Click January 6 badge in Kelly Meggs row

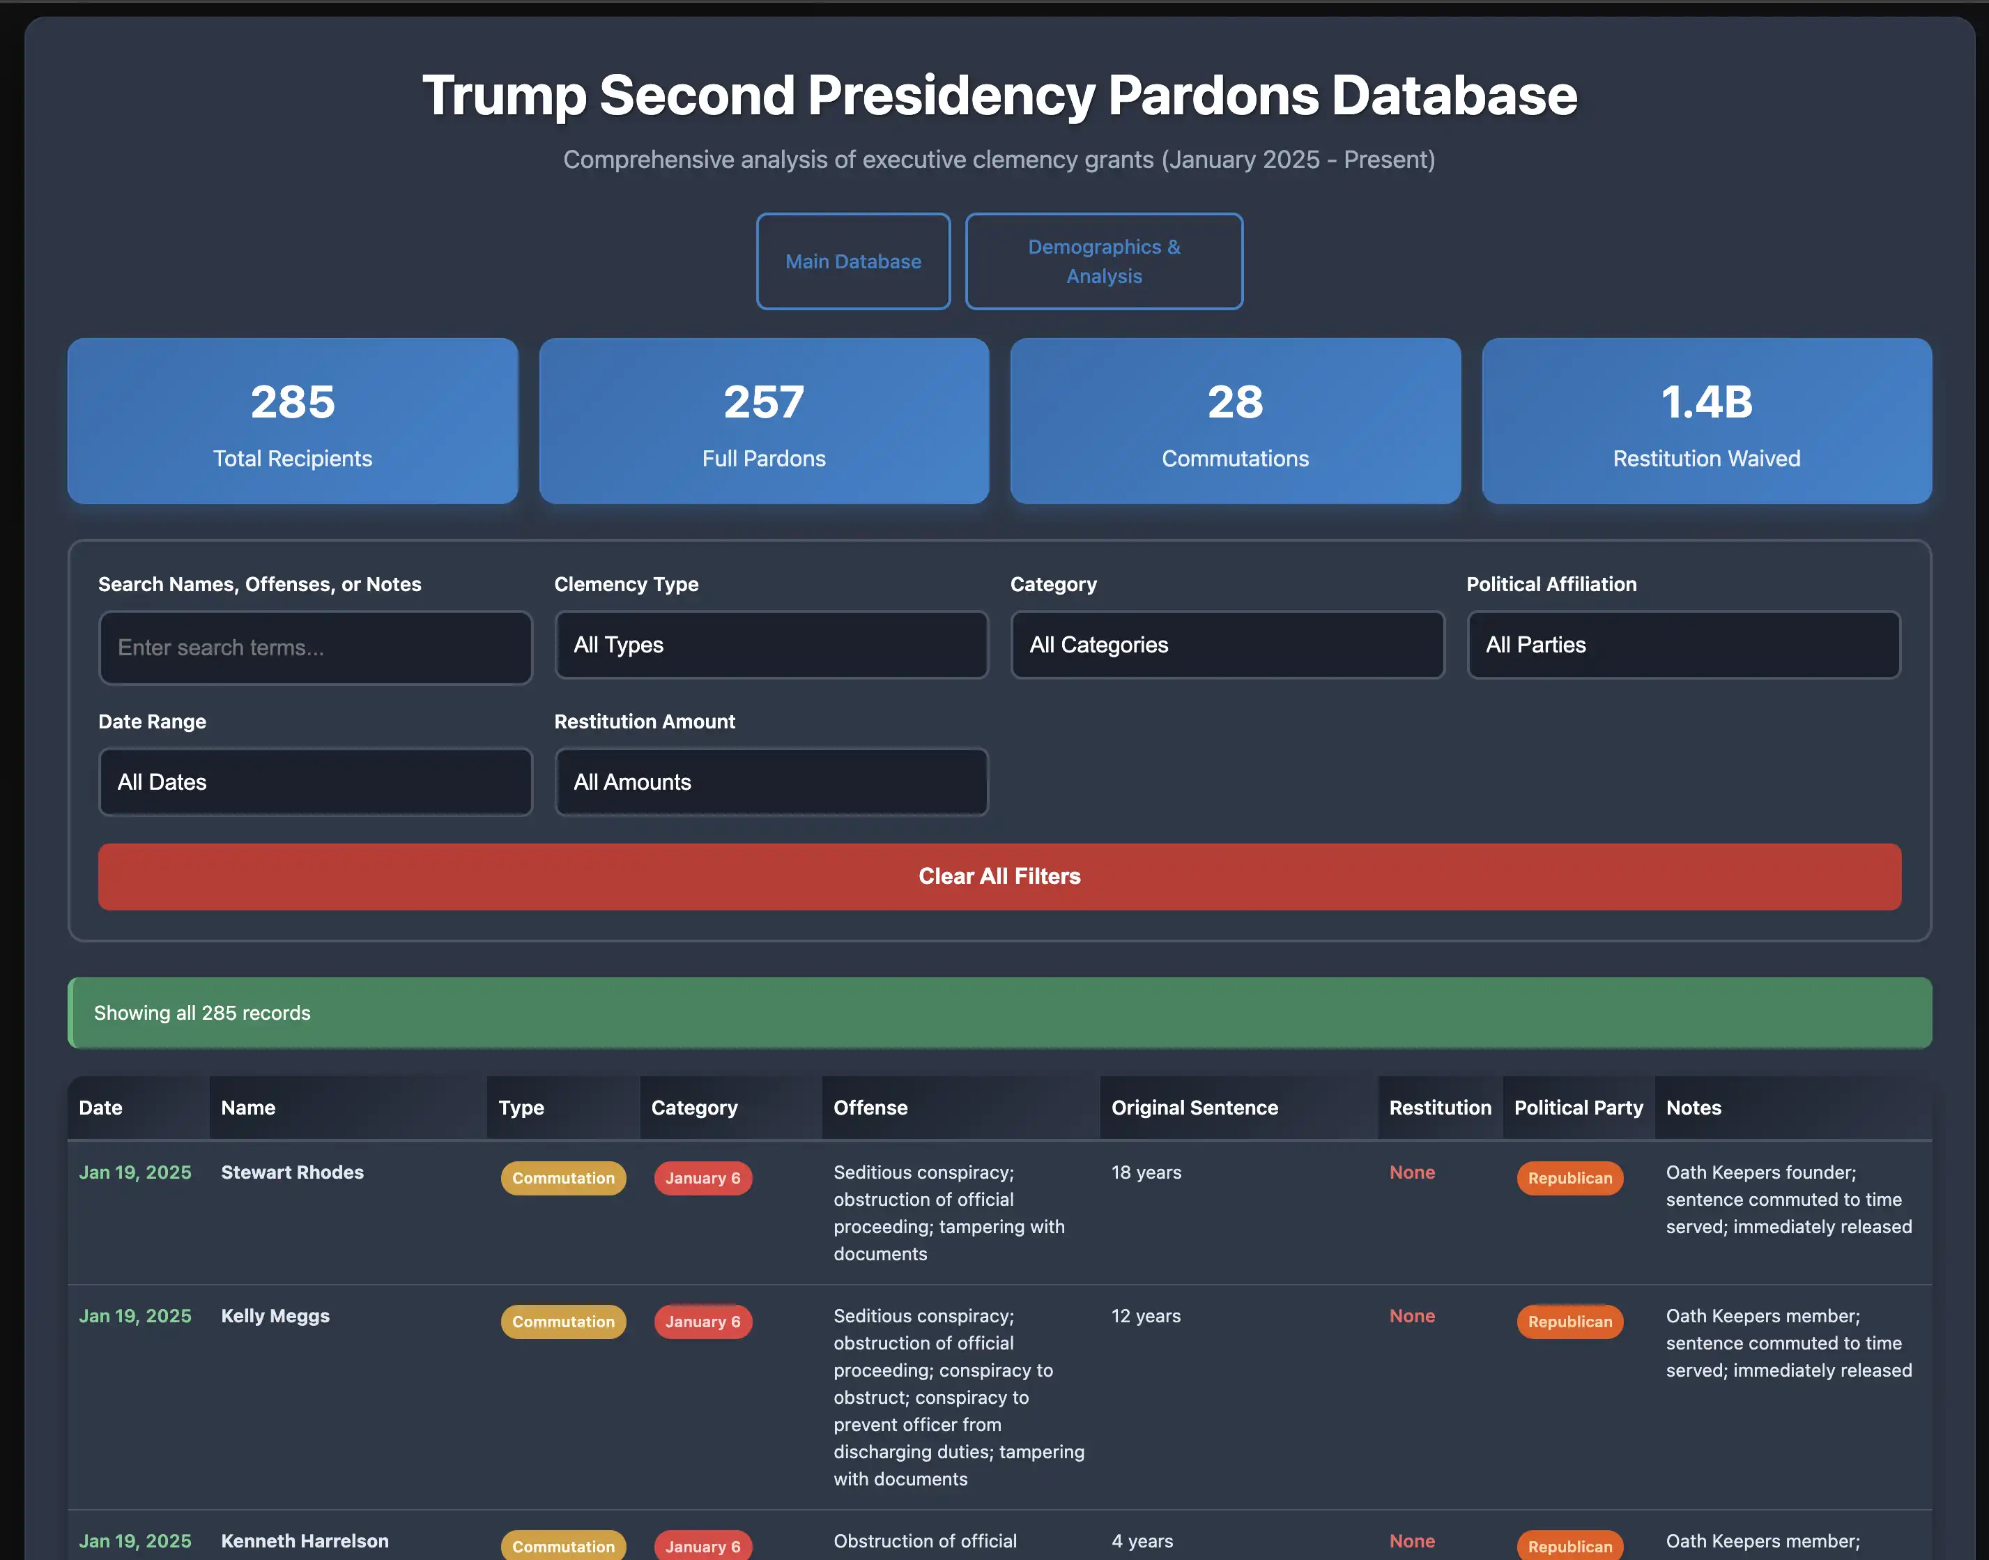point(702,1322)
